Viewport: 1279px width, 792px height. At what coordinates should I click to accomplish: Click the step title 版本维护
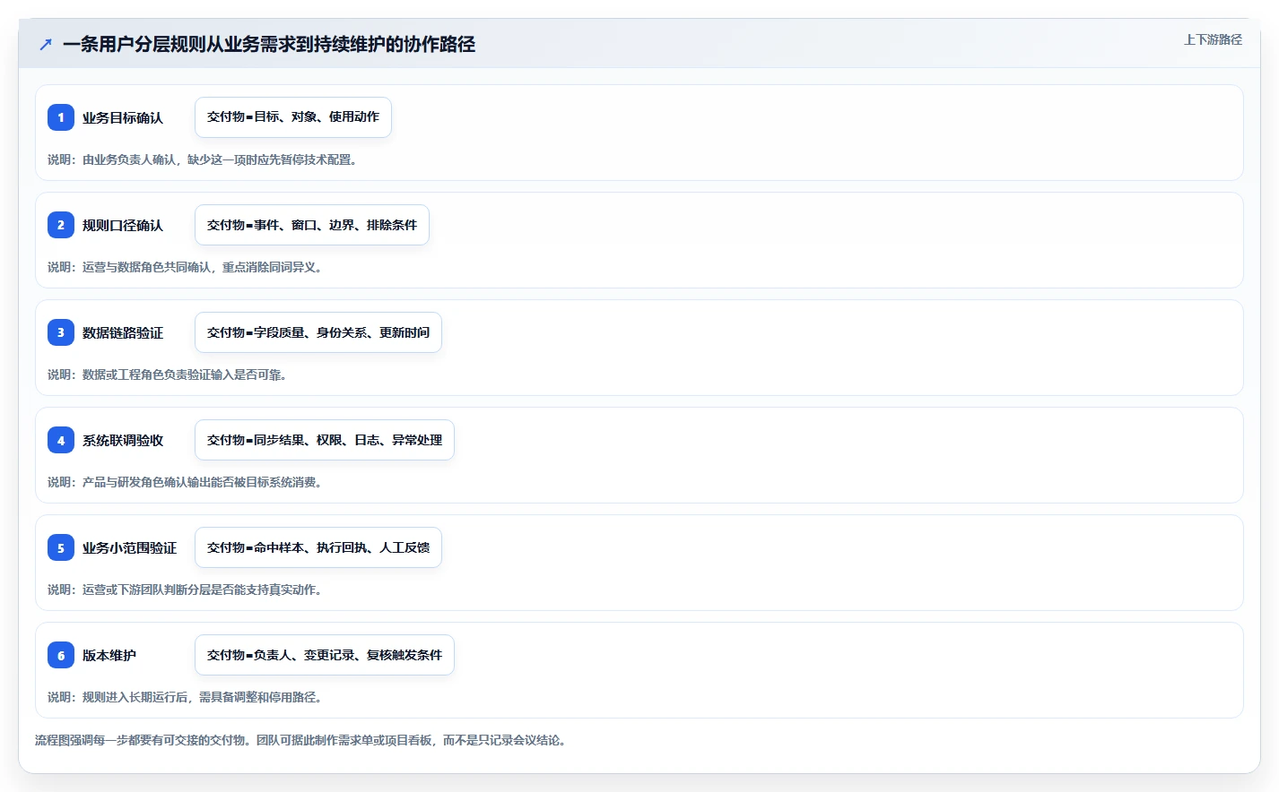(x=109, y=655)
